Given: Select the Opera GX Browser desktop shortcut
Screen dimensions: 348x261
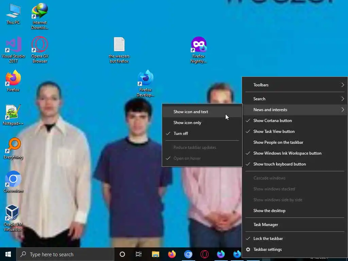Looking at the screenshot, I should 40,50.
